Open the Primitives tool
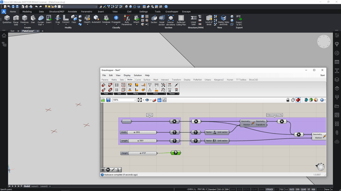Screen dimensions: 341x191 point(25,19)
